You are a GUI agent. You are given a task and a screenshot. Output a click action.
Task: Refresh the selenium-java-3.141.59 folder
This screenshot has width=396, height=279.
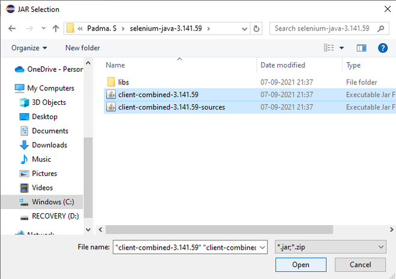pos(256,29)
